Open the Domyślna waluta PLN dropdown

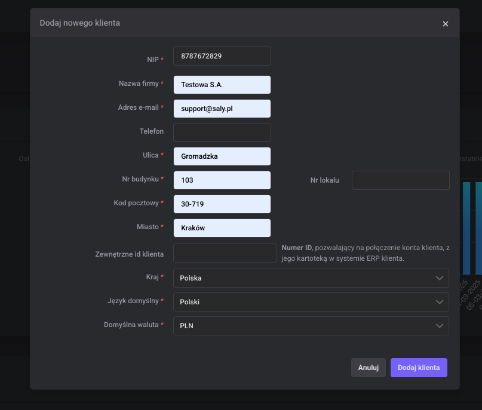point(310,326)
